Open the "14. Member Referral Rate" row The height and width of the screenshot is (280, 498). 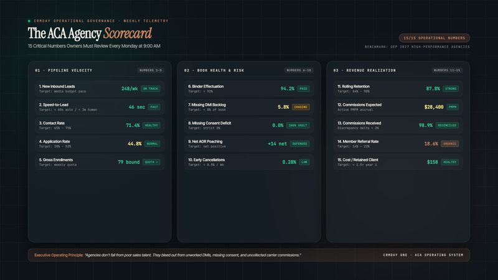[x=398, y=144]
